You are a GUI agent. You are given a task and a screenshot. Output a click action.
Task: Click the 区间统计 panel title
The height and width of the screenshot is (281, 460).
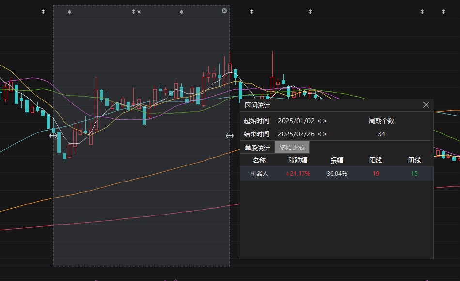[x=257, y=105]
